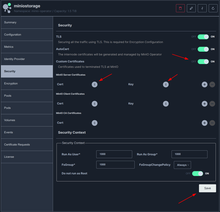
Task: Open the License tab
Action: (27, 157)
